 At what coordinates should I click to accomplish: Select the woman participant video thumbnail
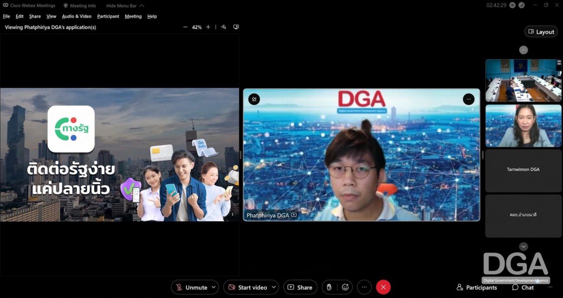523,126
